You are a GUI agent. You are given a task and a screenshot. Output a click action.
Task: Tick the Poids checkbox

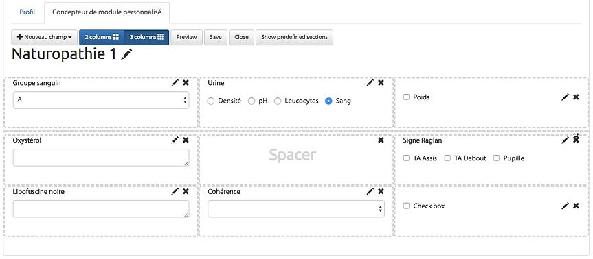coord(406,97)
